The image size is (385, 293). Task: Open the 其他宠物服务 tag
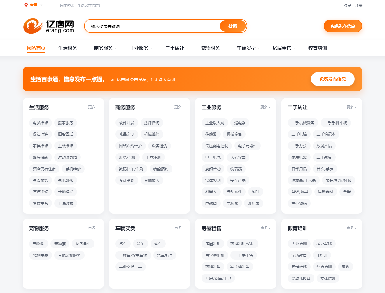click(69, 255)
